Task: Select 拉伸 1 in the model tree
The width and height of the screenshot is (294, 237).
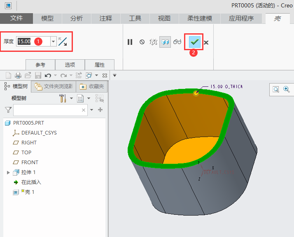Action: (x=28, y=172)
